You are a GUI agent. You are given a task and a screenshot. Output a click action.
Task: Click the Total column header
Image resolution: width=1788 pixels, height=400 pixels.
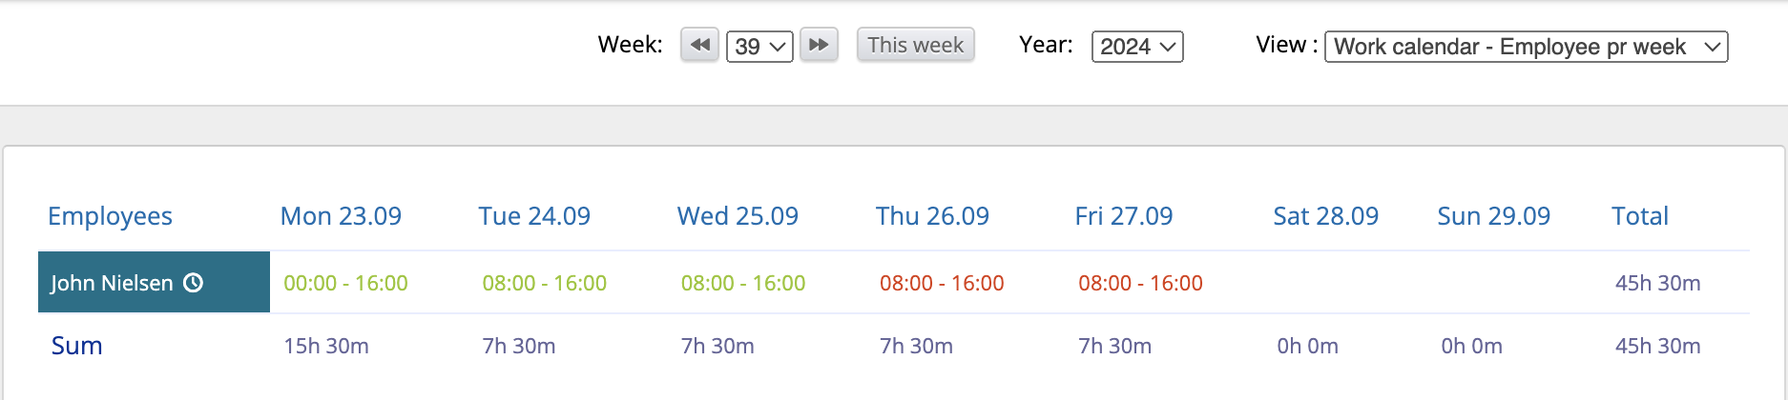point(1640,216)
